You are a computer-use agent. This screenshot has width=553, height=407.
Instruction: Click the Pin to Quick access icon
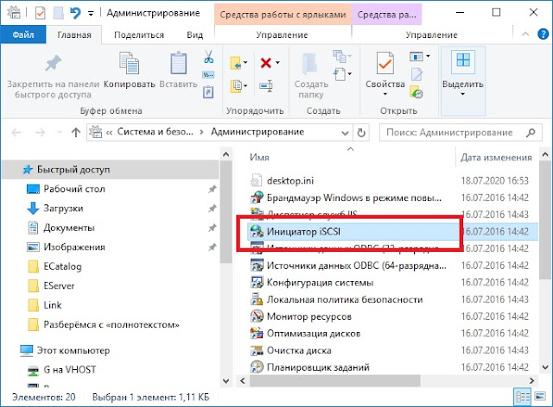pos(54,63)
